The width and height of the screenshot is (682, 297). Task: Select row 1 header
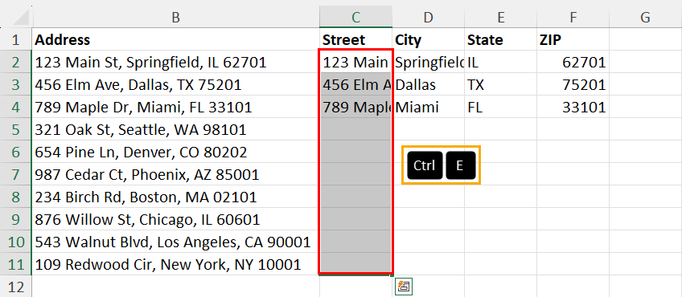coord(15,39)
